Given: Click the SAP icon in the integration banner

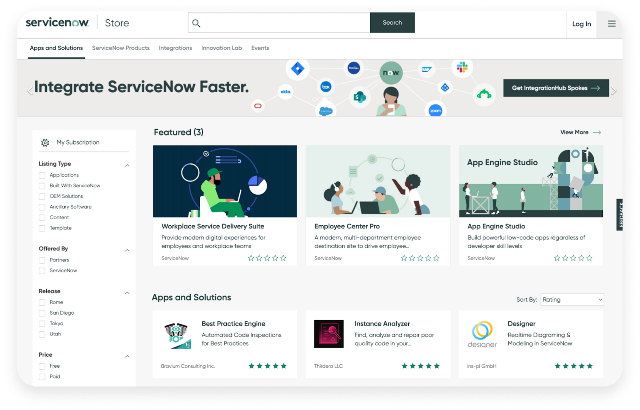Looking at the screenshot, I should [426, 69].
